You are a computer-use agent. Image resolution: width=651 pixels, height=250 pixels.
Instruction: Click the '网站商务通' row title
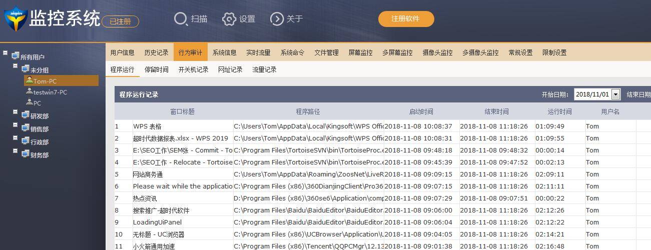148,174
